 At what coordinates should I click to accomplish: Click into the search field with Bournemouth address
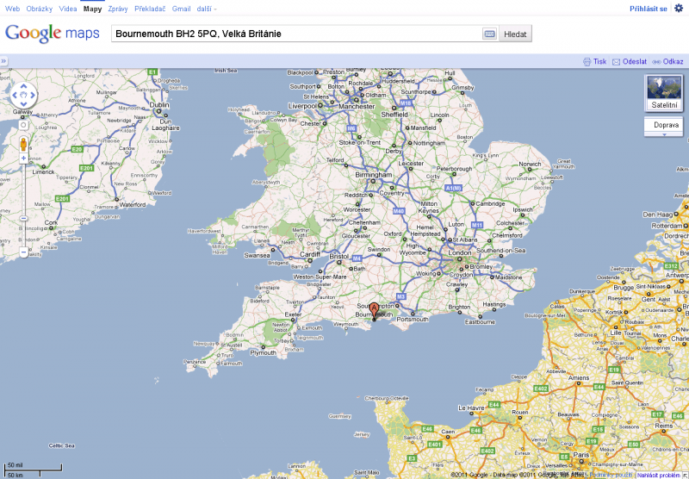(296, 34)
